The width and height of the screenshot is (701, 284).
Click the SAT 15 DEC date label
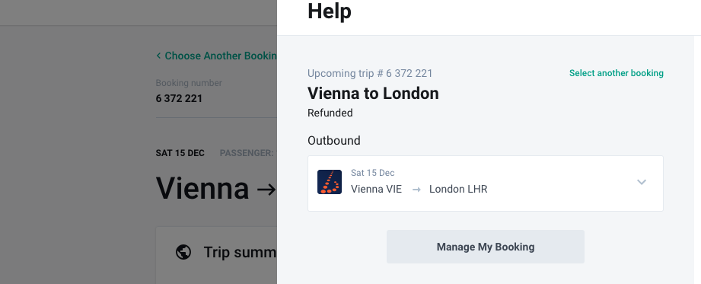coord(180,153)
